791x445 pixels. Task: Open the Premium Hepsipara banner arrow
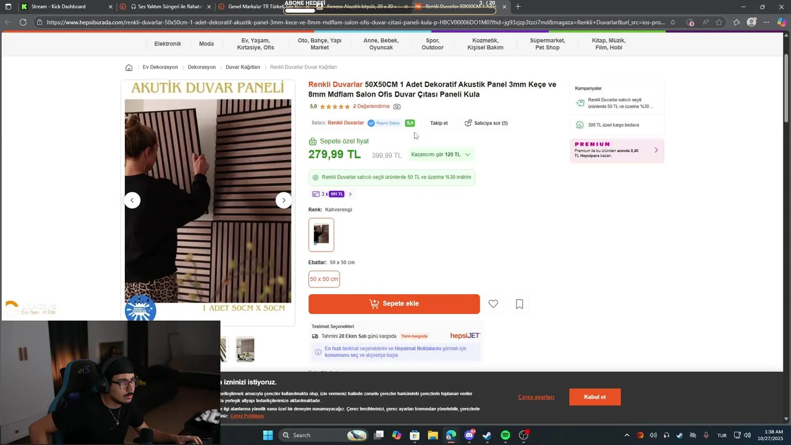[656, 150]
